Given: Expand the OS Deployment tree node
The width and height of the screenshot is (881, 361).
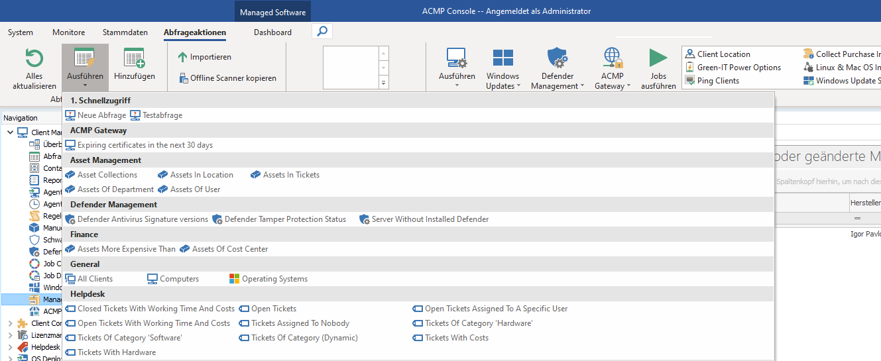Looking at the screenshot, I should 10,358.
